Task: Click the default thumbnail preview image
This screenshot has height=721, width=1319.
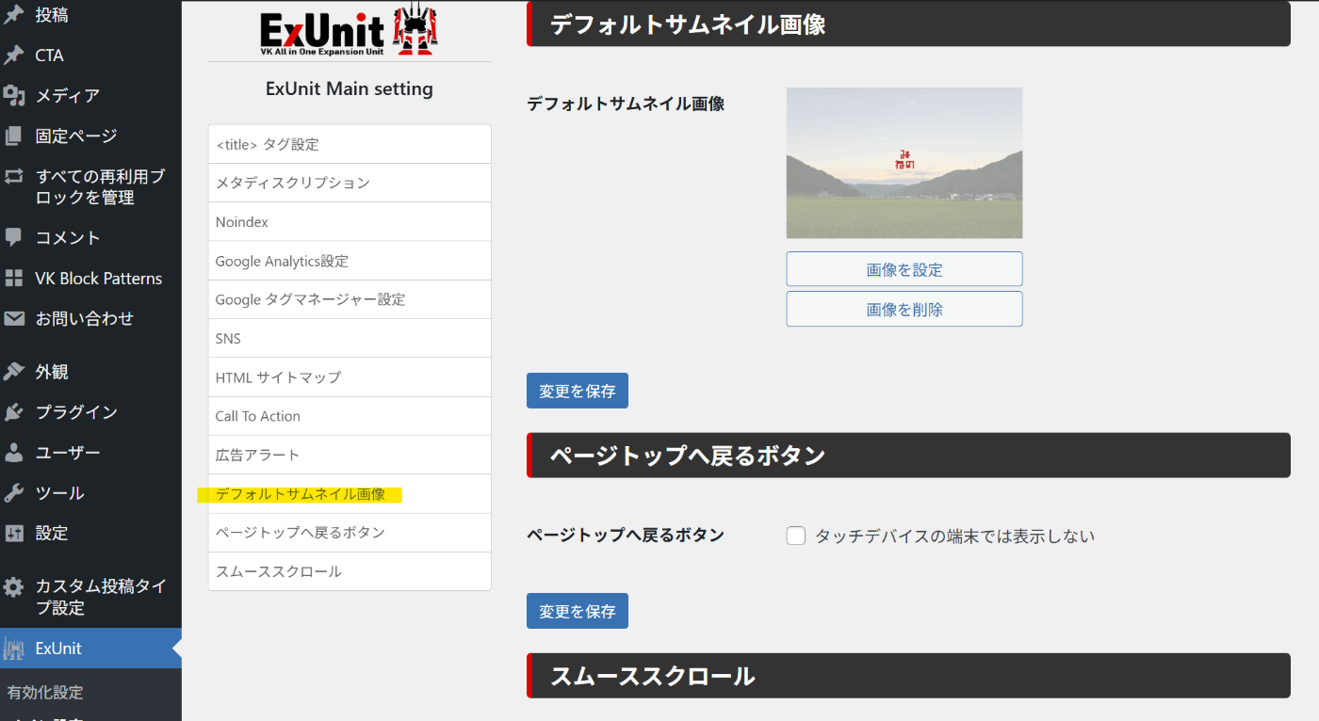Action: point(904,163)
